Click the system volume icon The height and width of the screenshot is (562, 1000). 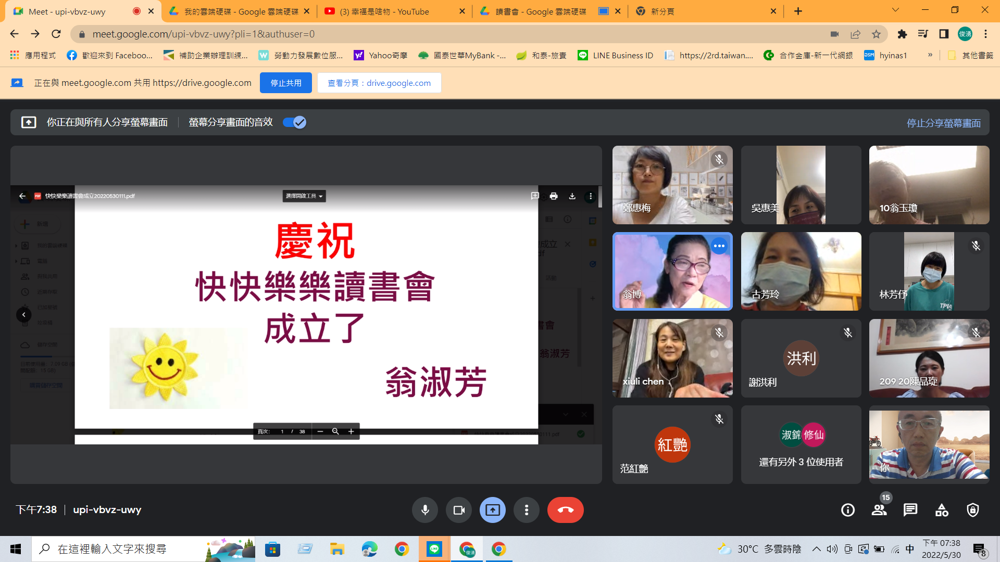[x=832, y=549]
